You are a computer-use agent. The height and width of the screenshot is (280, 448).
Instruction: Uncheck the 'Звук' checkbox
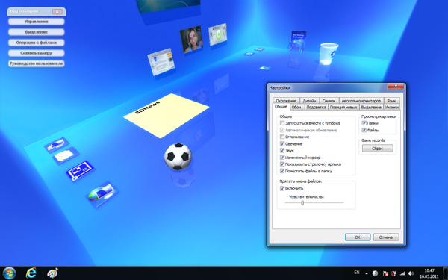(x=282, y=151)
